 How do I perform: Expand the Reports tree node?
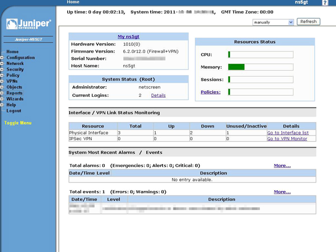(2, 93)
